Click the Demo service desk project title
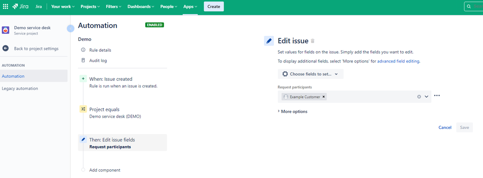 coord(32,28)
